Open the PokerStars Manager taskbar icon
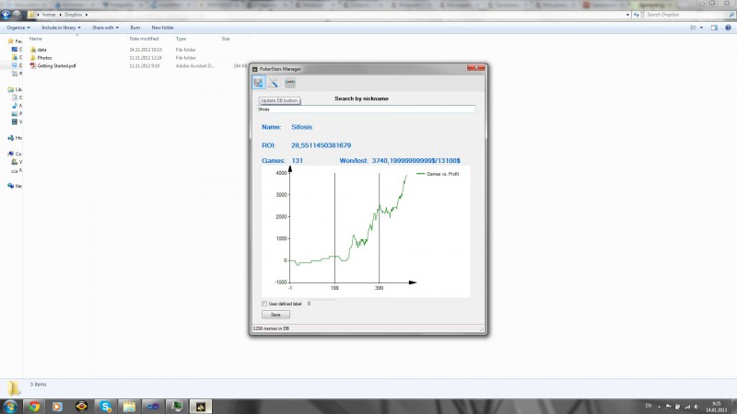This screenshot has height=414, width=737. tap(201, 407)
